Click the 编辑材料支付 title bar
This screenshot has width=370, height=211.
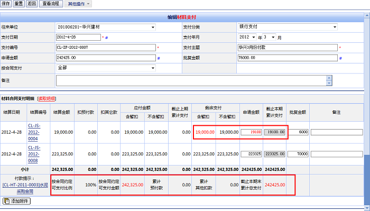182,17
